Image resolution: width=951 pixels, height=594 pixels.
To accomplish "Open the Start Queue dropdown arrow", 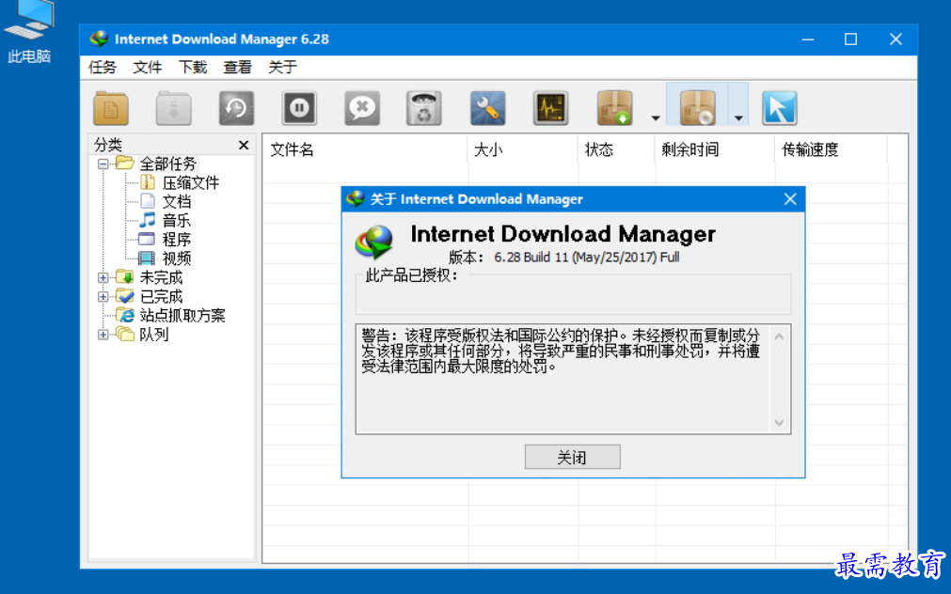I will coord(656,118).
